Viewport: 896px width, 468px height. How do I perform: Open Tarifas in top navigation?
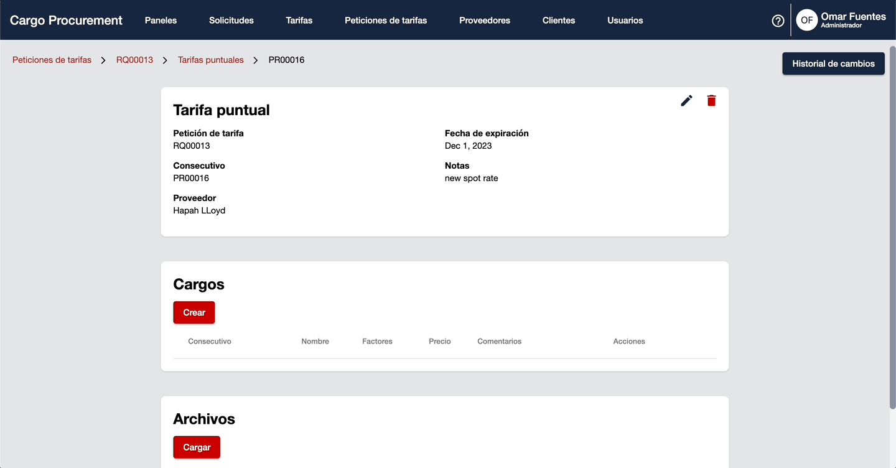click(299, 21)
